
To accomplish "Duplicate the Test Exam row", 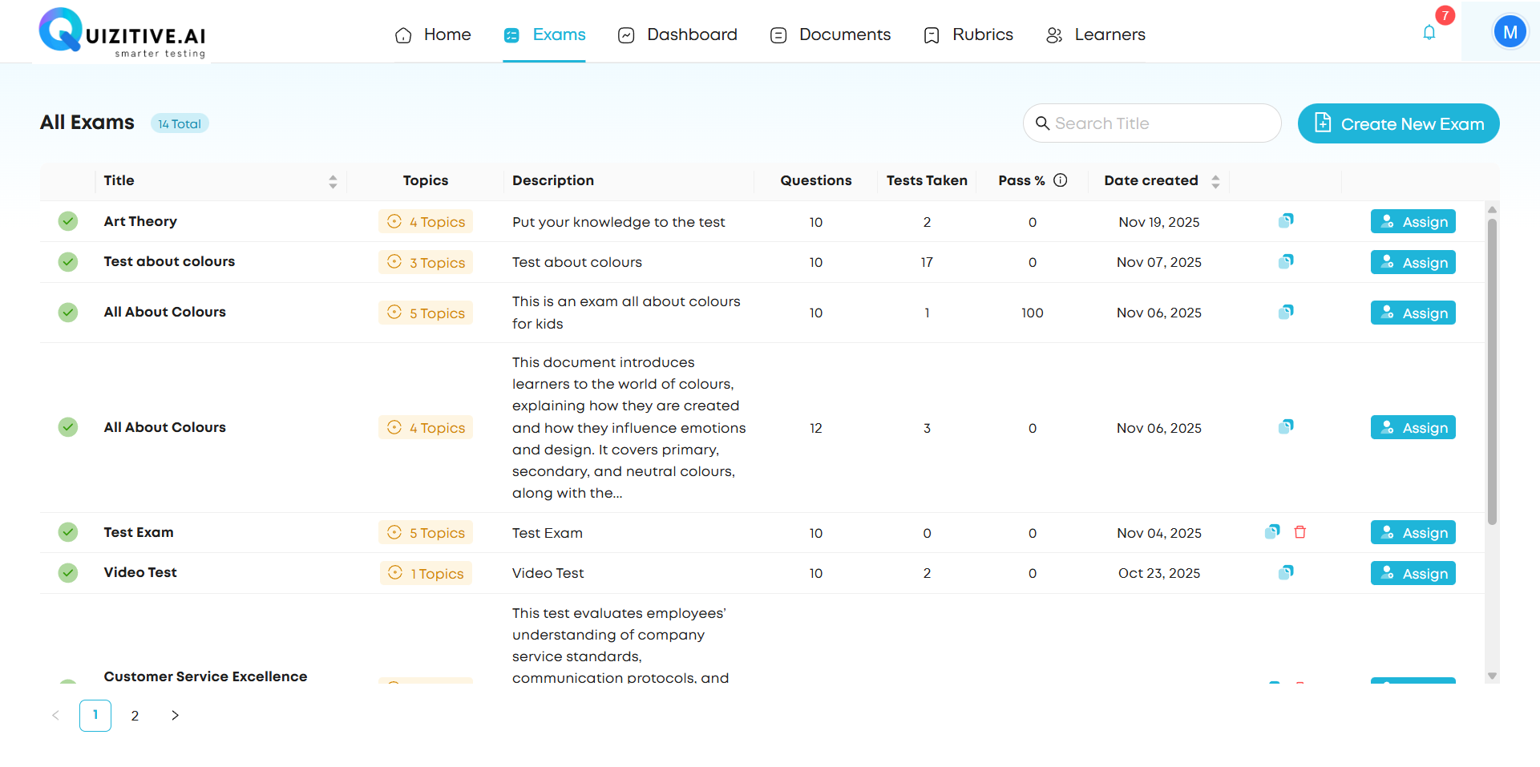I will [x=1272, y=531].
